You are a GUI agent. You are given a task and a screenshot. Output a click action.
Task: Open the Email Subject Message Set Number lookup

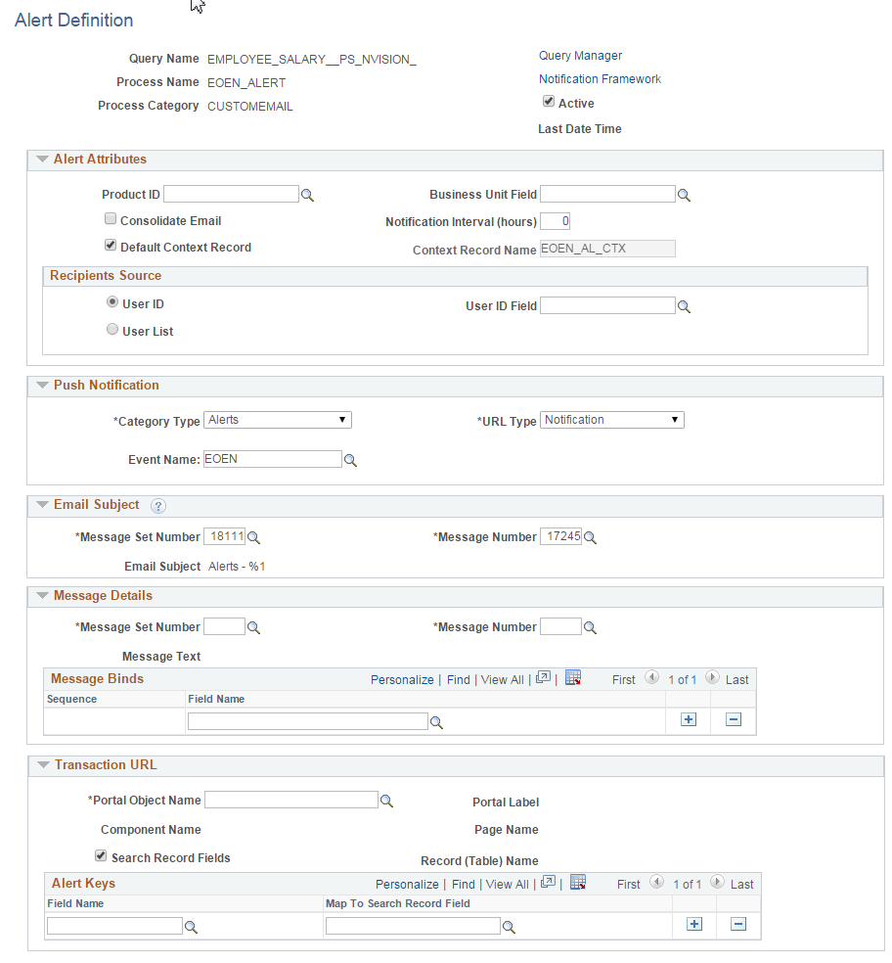pyautogui.click(x=254, y=536)
